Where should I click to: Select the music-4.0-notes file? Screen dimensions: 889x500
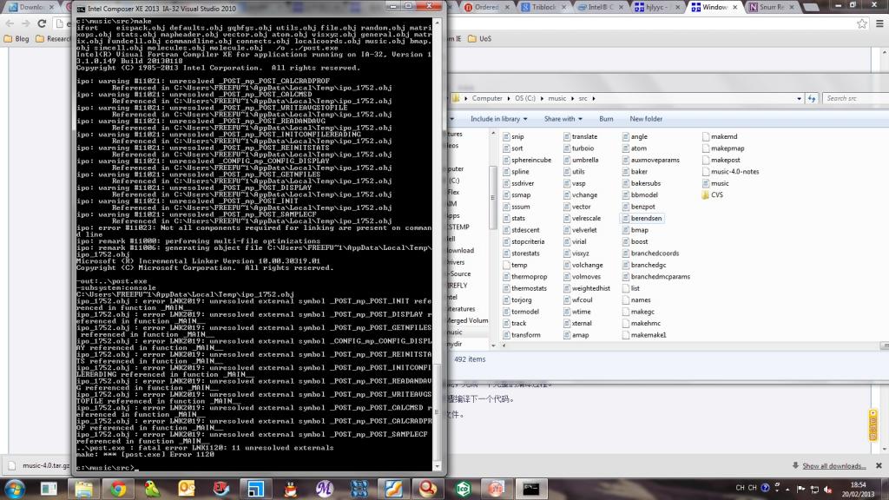(730, 171)
